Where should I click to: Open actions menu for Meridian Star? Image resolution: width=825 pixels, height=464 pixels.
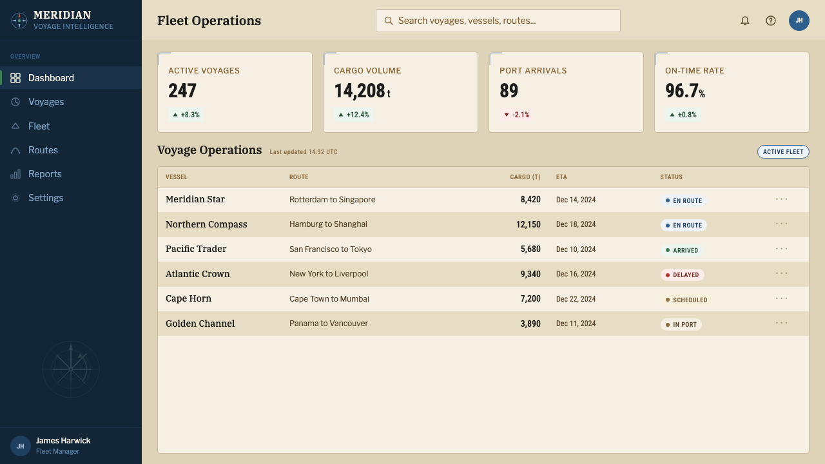click(x=782, y=199)
